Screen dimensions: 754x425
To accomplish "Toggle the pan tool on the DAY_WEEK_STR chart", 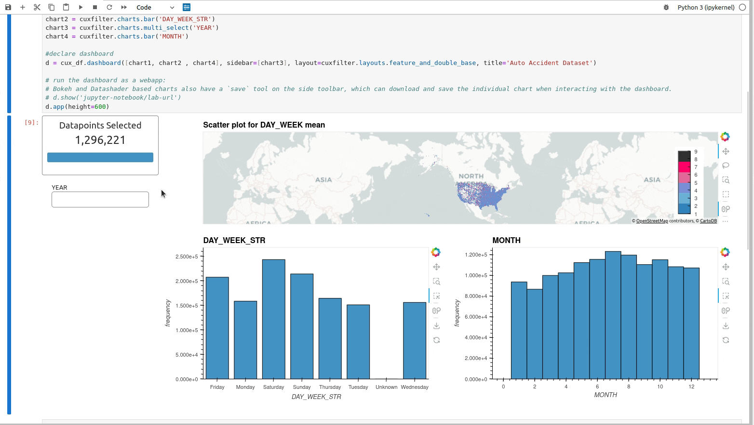I will pos(436,266).
